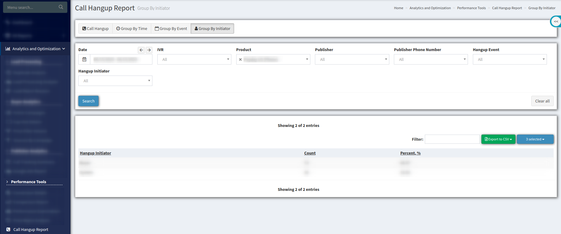Click the search magnifier icon in menu search

pyautogui.click(x=61, y=7)
